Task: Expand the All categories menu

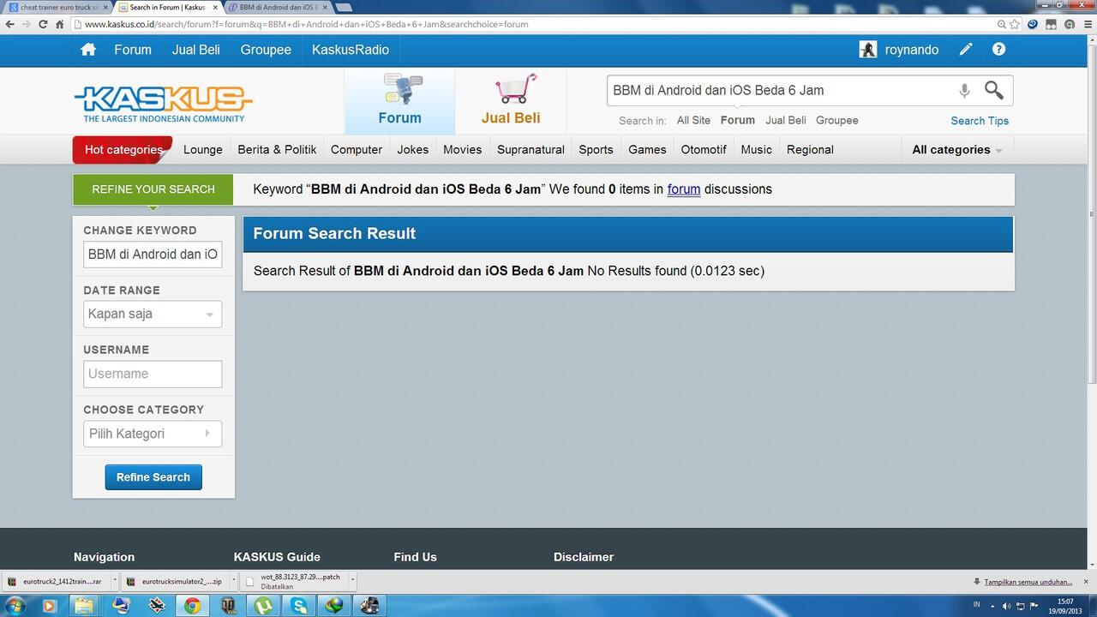Action: pos(956,149)
